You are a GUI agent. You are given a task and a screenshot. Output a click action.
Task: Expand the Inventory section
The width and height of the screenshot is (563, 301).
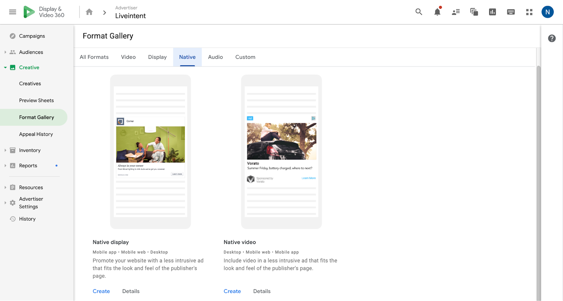[x=5, y=150]
